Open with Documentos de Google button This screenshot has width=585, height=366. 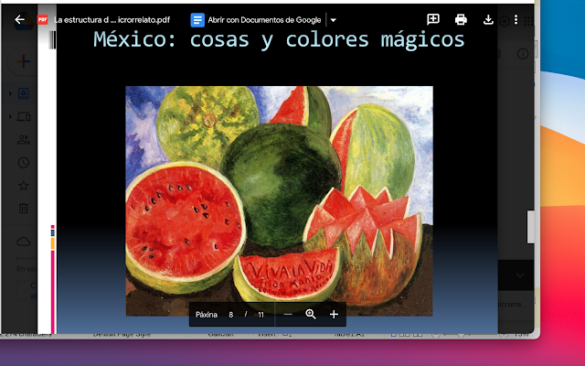256,20
